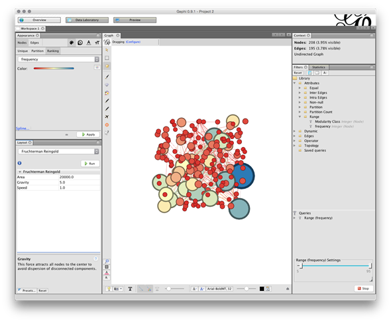Click the Arial-BoldMT, 32 font field
This screenshot has width=391, height=322.
(219, 289)
